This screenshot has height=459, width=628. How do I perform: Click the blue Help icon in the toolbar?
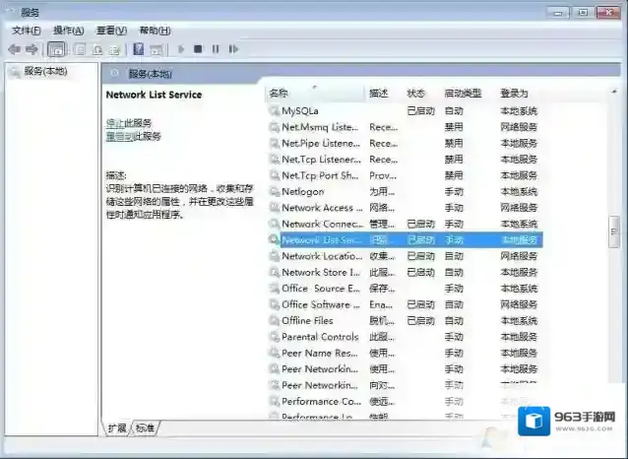139,48
